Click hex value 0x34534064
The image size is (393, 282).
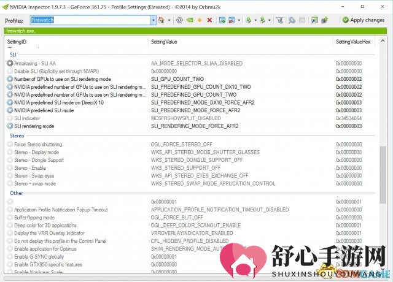(x=349, y=118)
